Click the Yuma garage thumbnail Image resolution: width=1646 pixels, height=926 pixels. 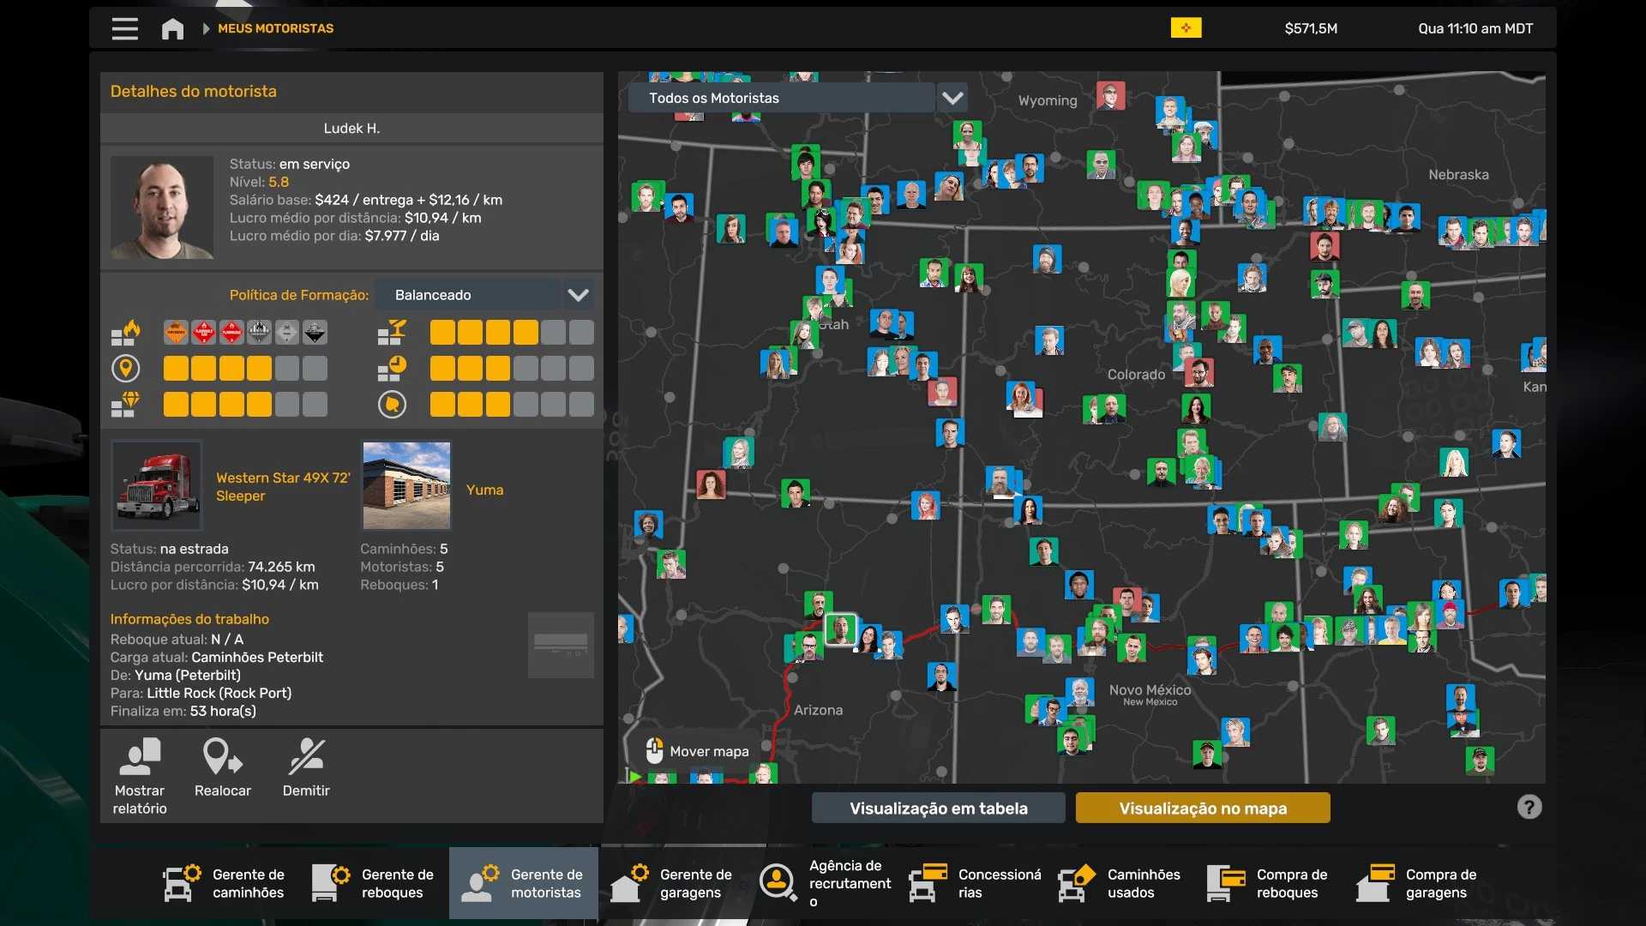pyautogui.click(x=406, y=485)
